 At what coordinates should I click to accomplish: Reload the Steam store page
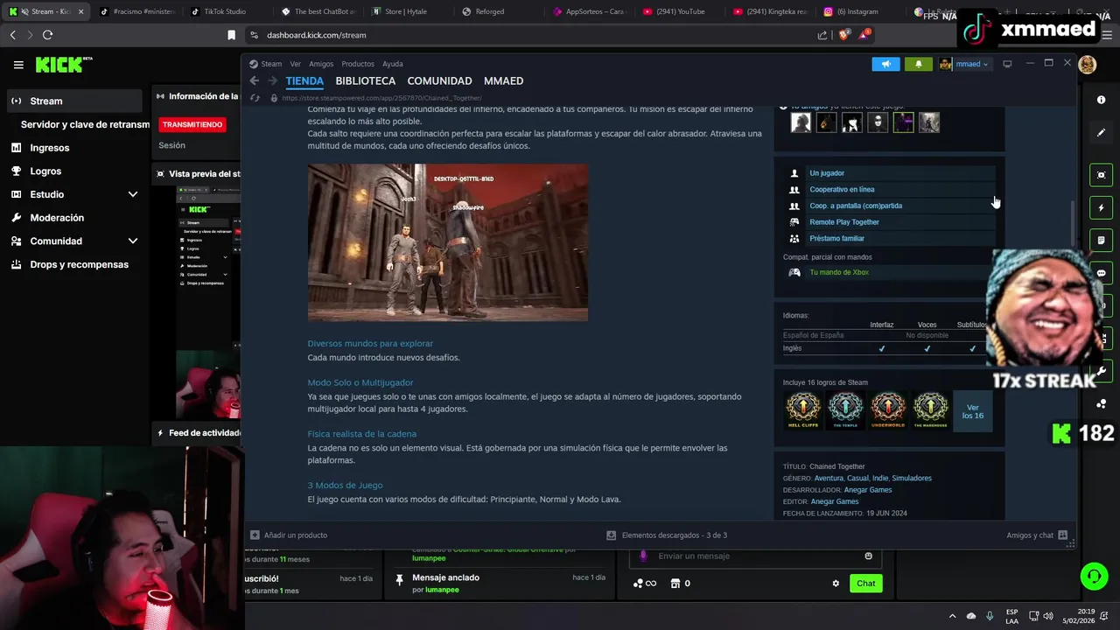tap(255, 98)
